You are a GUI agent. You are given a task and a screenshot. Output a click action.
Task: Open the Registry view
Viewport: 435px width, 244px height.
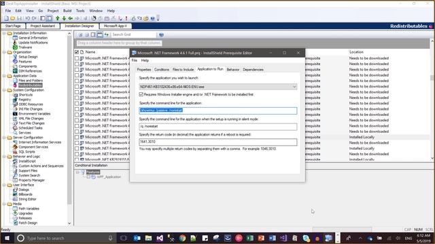click(24, 100)
